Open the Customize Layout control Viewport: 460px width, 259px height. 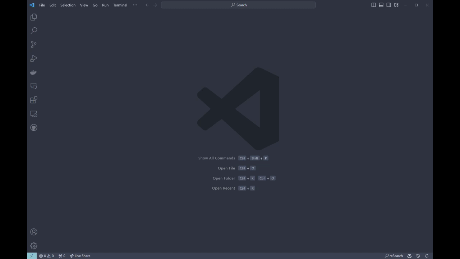coord(396,5)
